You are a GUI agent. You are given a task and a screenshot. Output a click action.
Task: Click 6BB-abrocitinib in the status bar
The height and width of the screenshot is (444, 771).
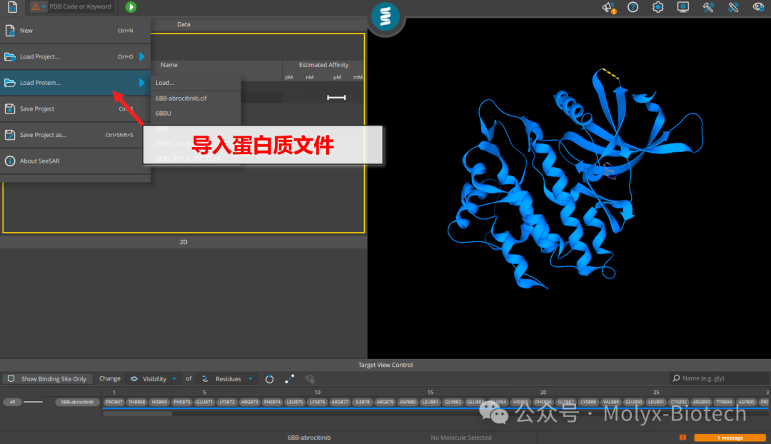point(309,438)
